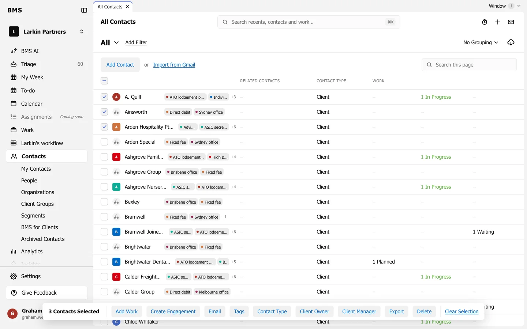
Task: Expand +6 tags on Arden Hospitality row
Action: [233, 127]
